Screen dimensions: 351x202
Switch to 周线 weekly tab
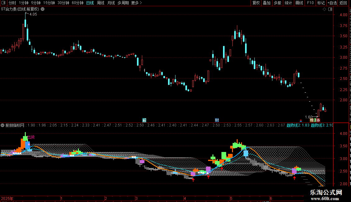[101, 3]
